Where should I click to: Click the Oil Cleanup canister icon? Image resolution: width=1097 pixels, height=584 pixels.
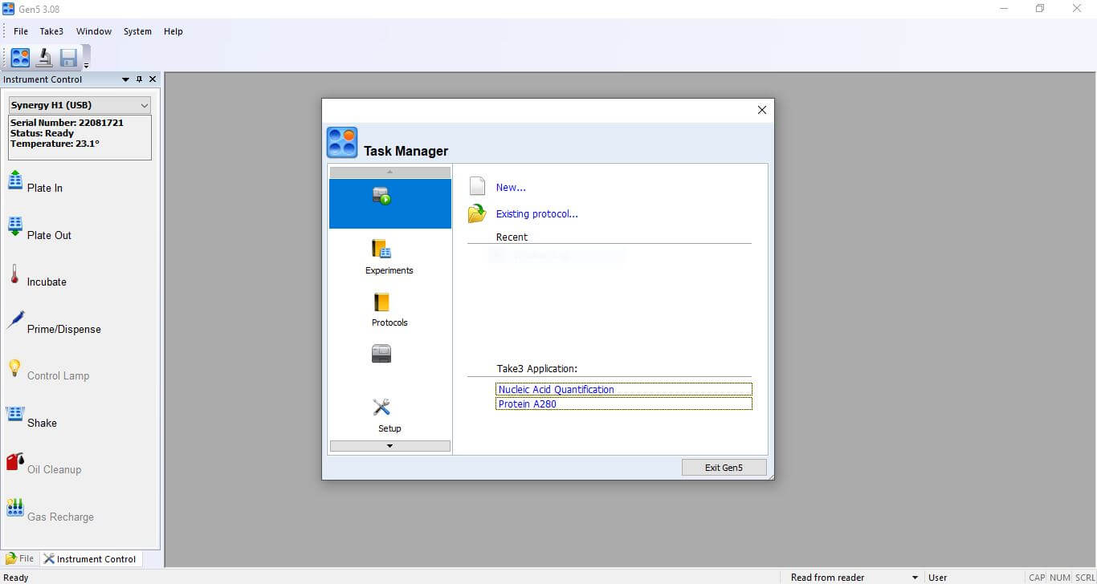pos(15,461)
